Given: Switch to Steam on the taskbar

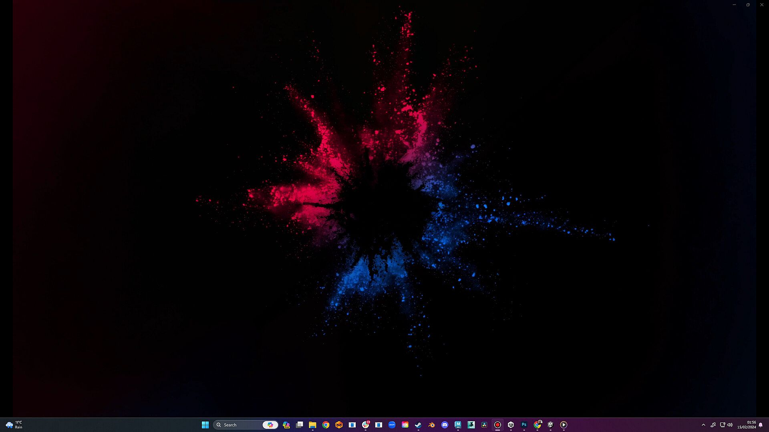Looking at the screenshot, I should point(418,425).
